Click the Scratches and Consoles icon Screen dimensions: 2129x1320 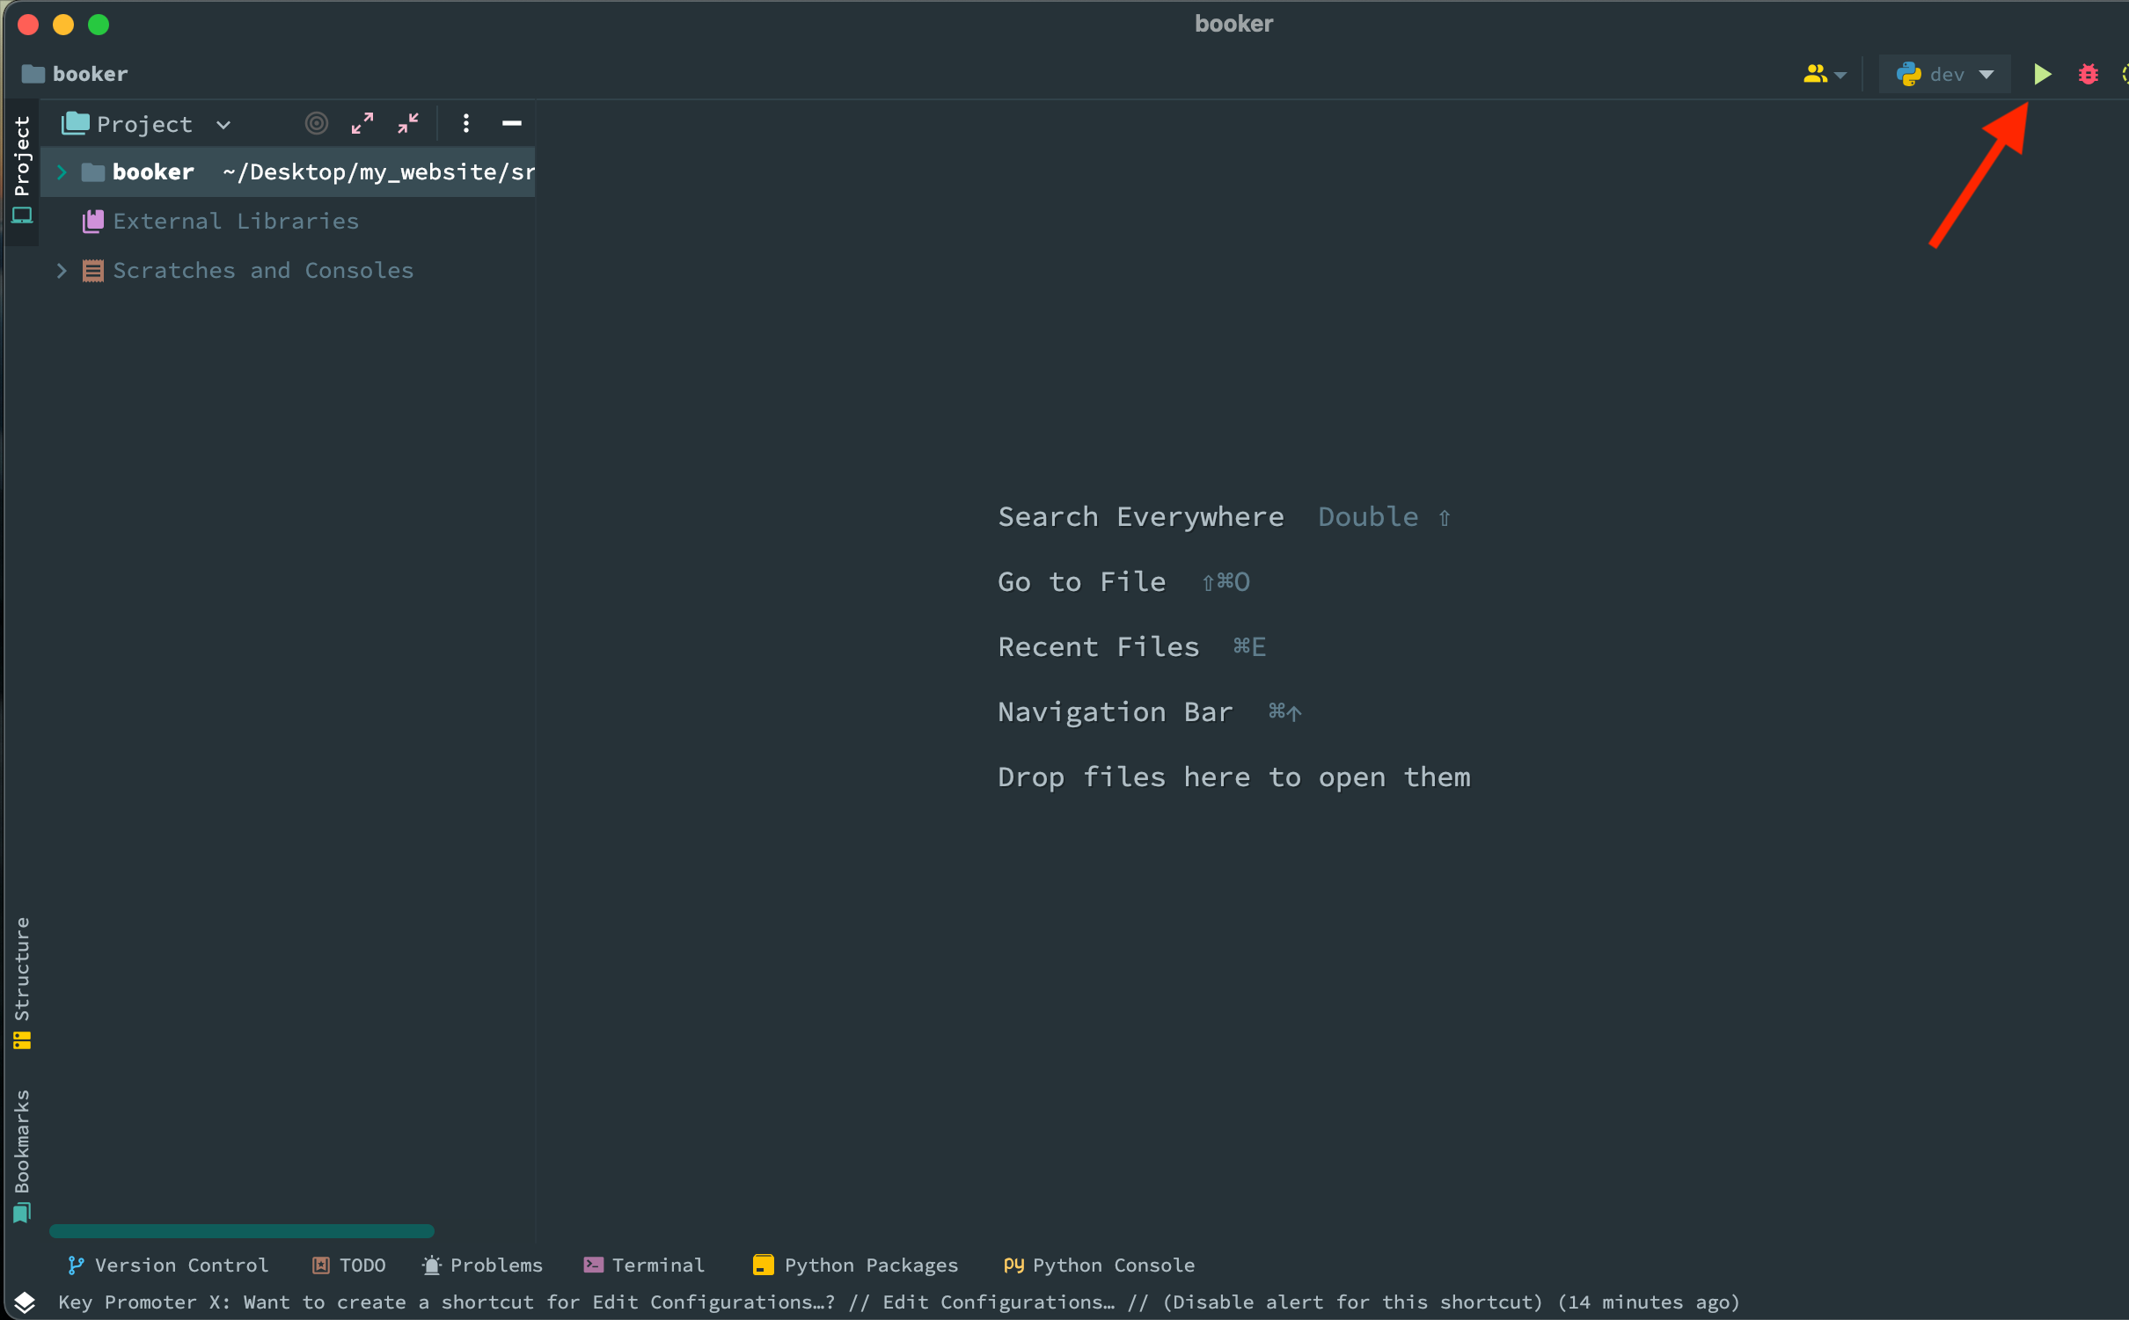pos(93,271)
